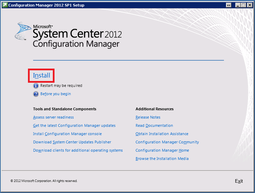Get the latest Configuration Manager updates
Screen dimensions: 255x193
[74, 125]
